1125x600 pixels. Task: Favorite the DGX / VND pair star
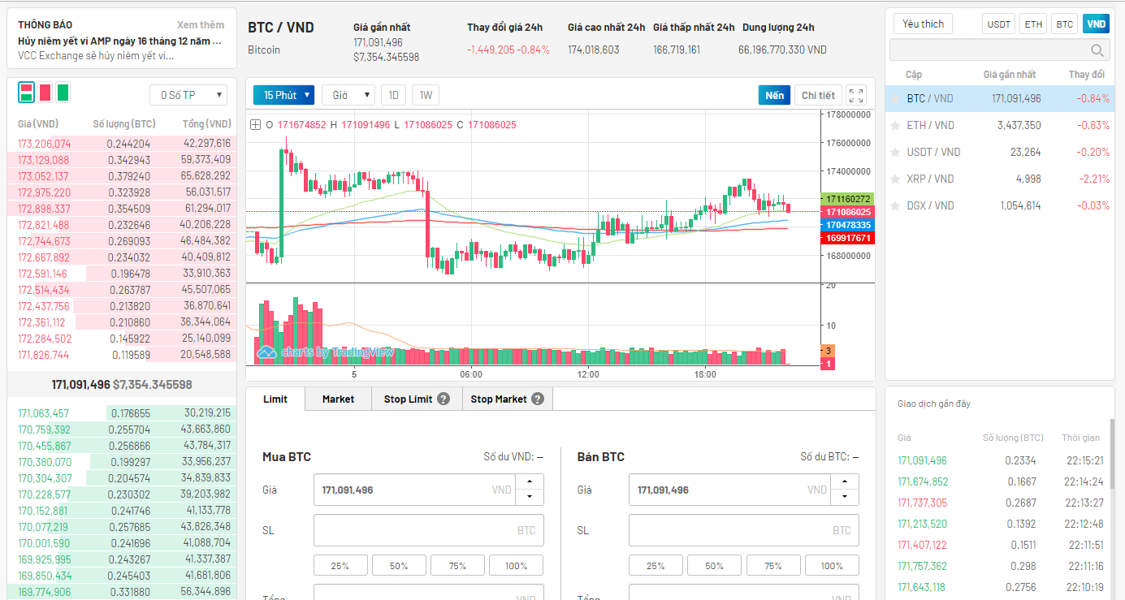(x=895, y=206)
